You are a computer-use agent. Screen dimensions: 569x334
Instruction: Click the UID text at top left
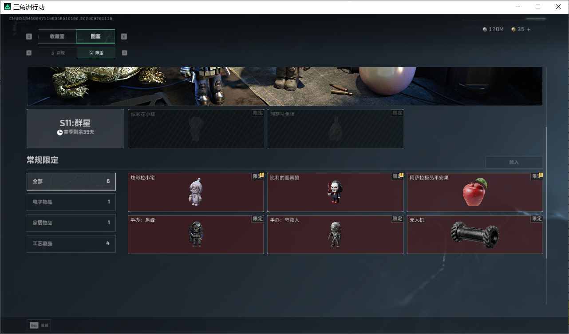tap(61, 19)
